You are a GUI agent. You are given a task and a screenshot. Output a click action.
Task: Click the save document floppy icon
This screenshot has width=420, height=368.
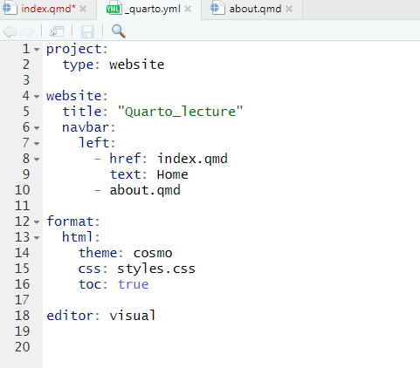[x=87, y=31]
